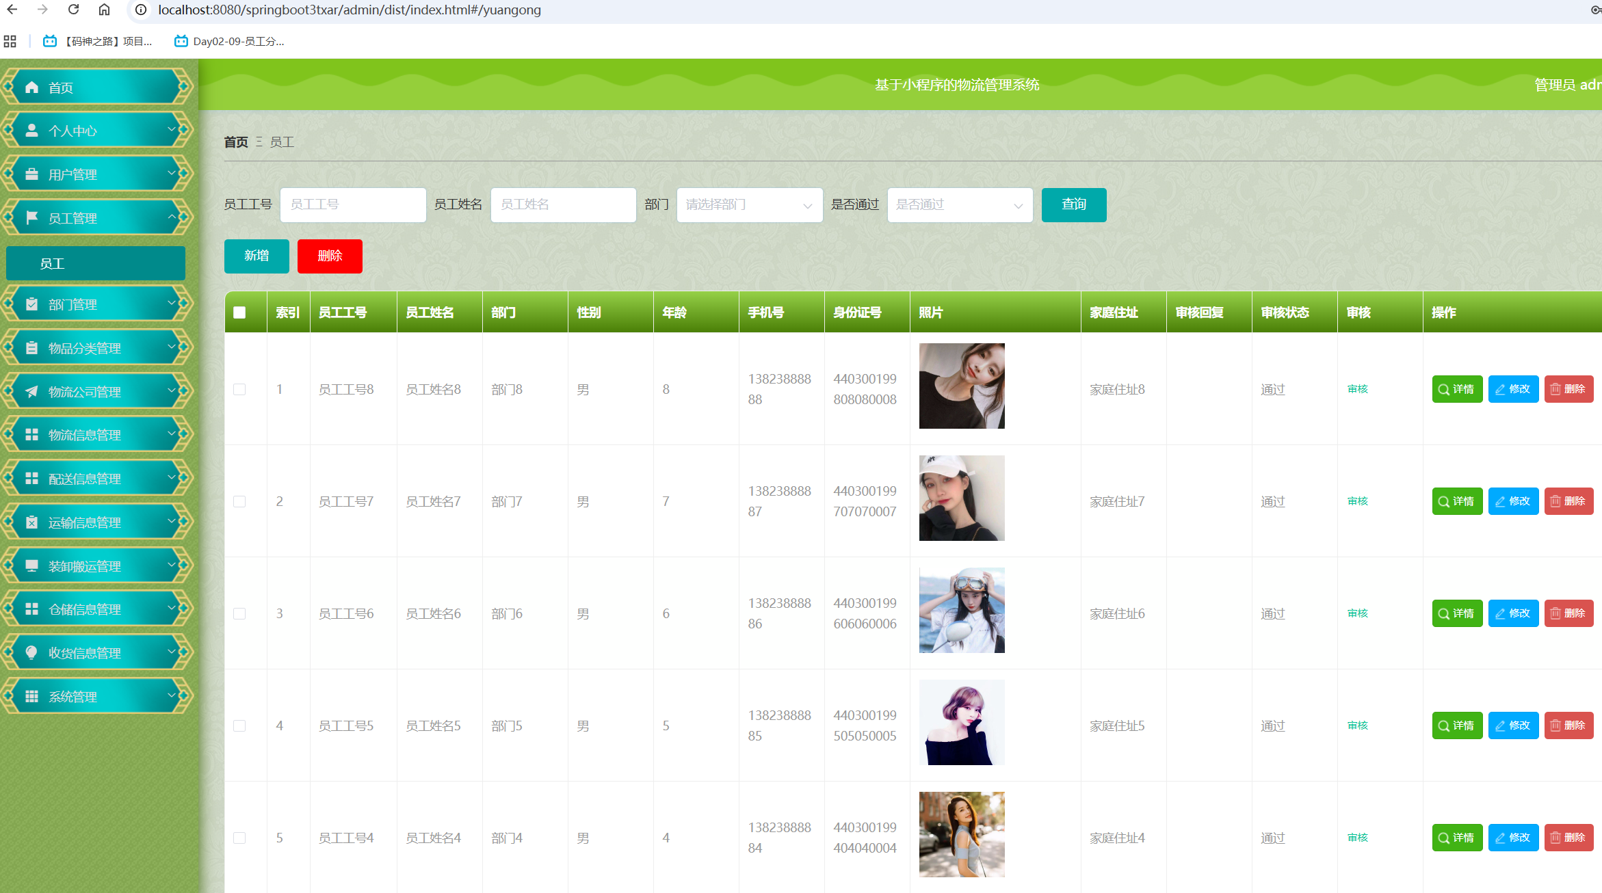
Task: Check the checkbox for row 员工工号8
Action: [x=239, y=389]
